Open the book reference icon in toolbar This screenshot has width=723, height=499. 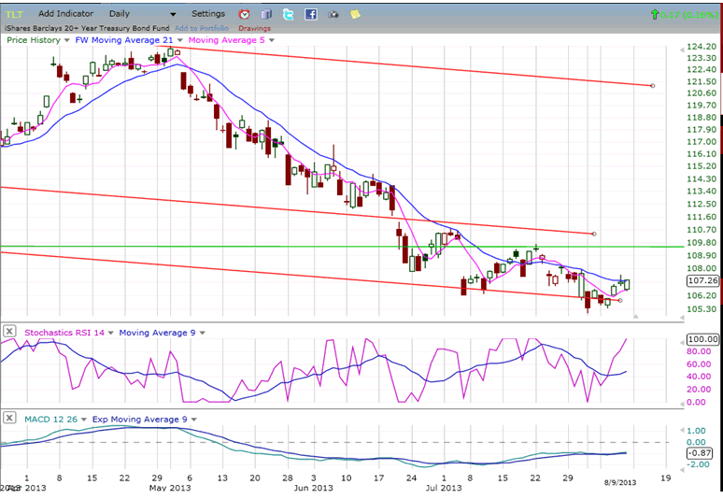pos(265,14)
